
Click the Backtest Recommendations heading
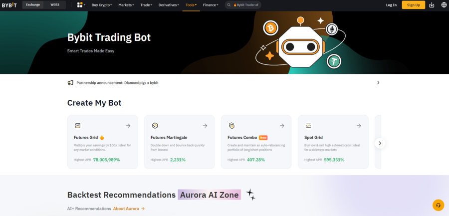[x=121, y=195]
